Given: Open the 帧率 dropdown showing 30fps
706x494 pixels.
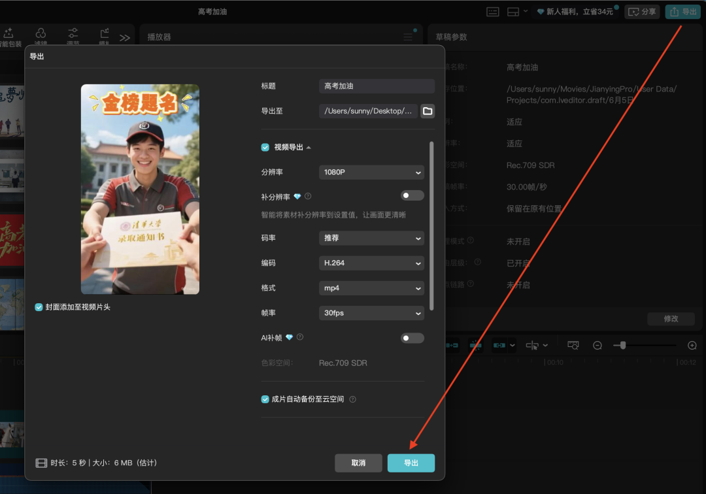Looking at the screenshot, I should [371, 312].
